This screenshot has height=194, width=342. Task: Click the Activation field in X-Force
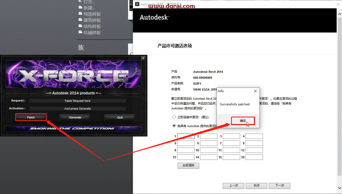[x=78, y=109]
